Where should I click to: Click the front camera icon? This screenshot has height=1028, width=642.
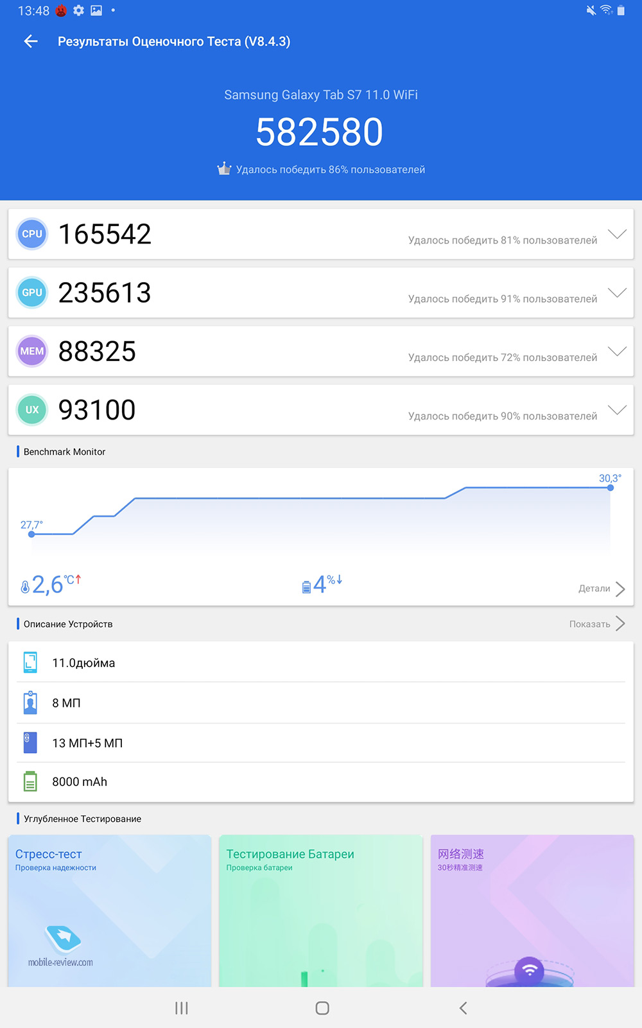[30, 703]
